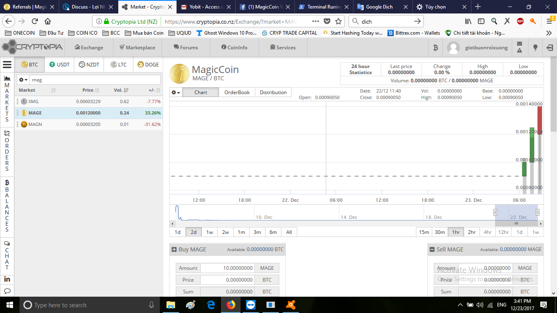This screenshot has width=557, height=313.
Task: Open the Chat sidebar icon
Action: point(7,243)
